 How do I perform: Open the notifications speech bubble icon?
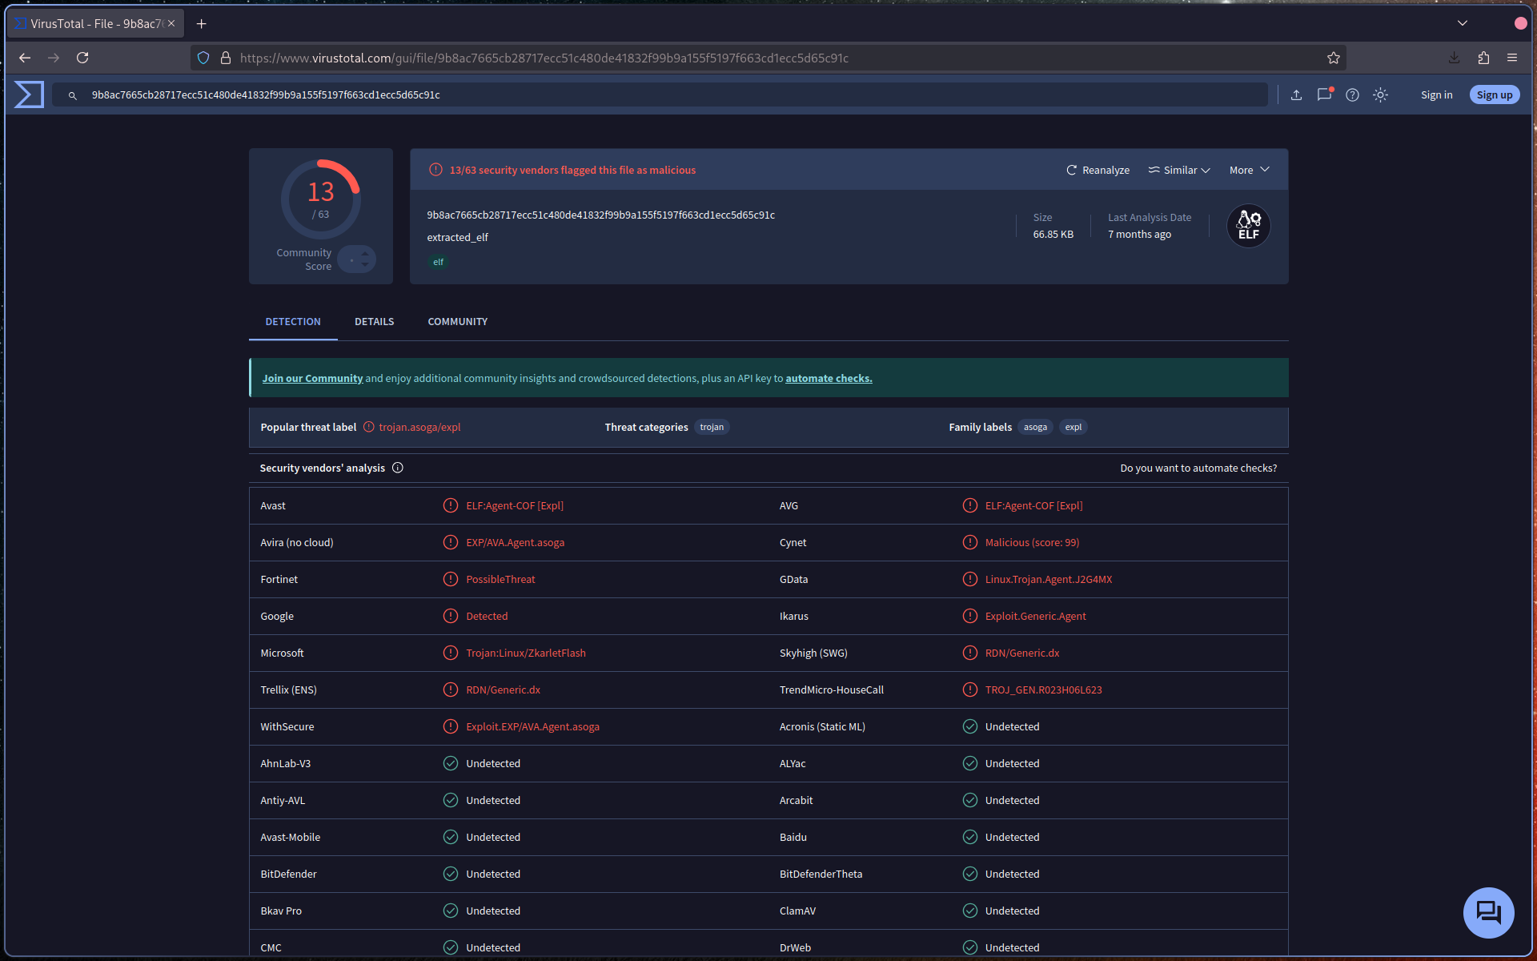[1324, 94]
